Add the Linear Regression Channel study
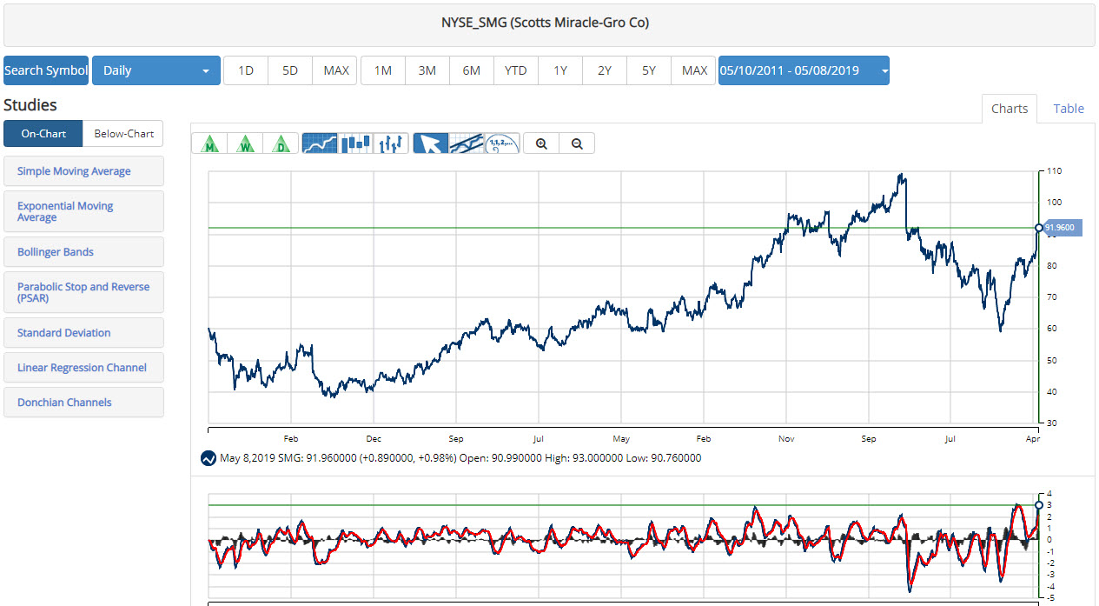This screenshot has width=1099, height=606. tap(83, 368)
